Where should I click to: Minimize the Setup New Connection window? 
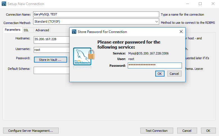click(188, 4)
